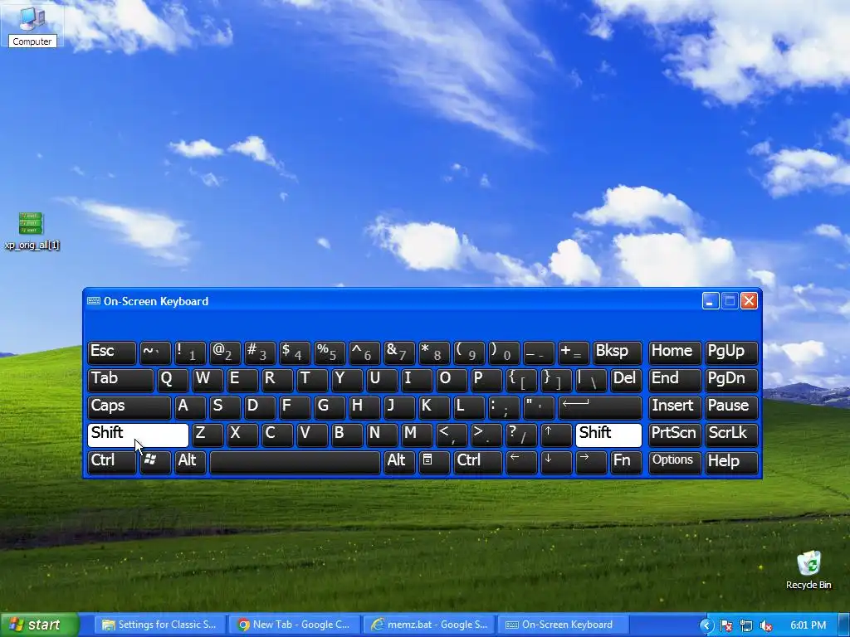Click the Windows logo key on keyboard

(155, 462)
